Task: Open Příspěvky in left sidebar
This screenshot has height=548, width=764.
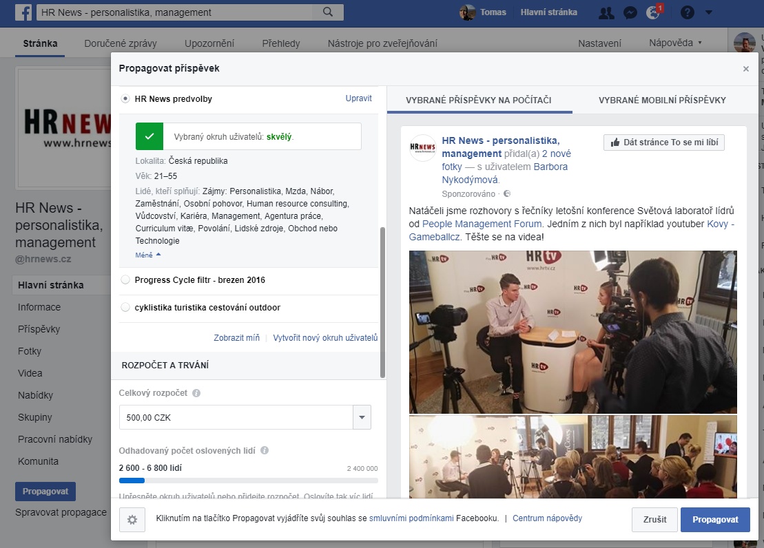Action: click(x=39, y=329)
